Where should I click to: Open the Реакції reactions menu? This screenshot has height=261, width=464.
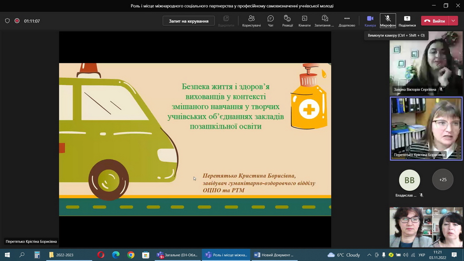point(287,20)
